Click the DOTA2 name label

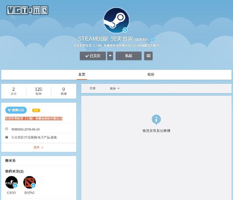(29, 193)
